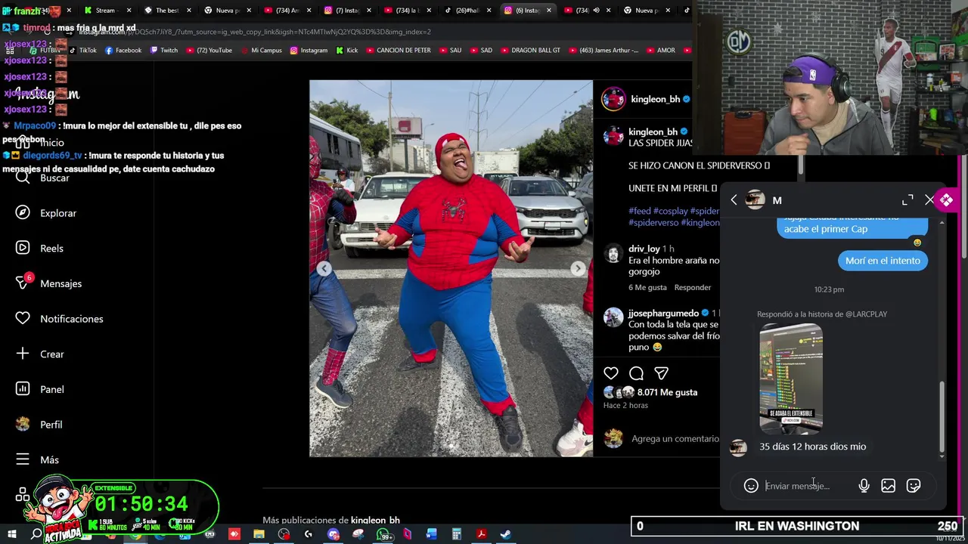Open Perfil in the sidebar

[x=39, y=425]
